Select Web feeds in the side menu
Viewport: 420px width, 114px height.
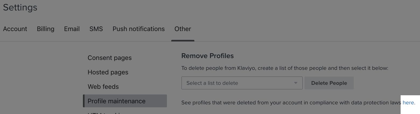[x=103, y=87]
